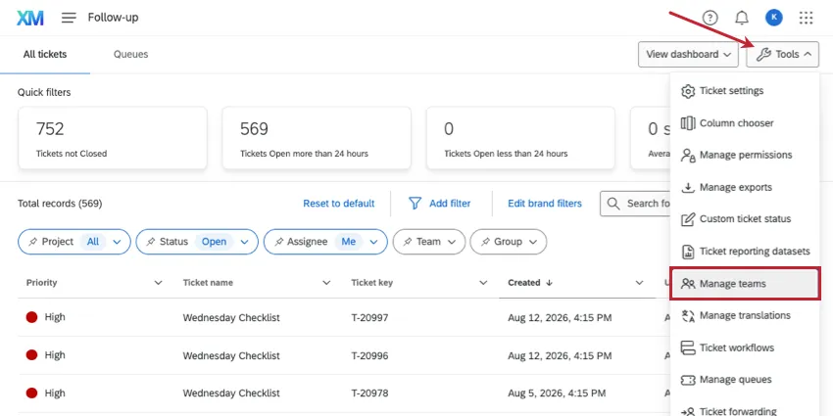Click ticket key T-20996
833x416 pixels.
click(369, 356)
